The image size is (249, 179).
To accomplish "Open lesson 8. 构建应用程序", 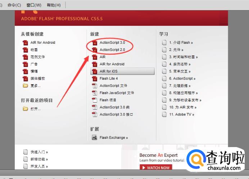I will click(184, 93).
